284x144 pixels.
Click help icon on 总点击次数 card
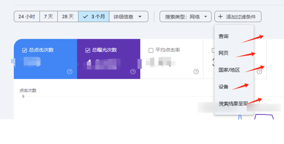click(x=70, y=72)
